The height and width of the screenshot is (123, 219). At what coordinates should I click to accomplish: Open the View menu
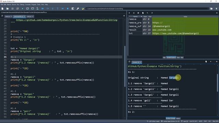(x=42, y=4)
